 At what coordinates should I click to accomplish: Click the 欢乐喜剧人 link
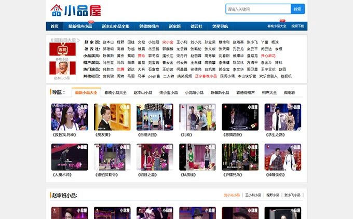268,76
